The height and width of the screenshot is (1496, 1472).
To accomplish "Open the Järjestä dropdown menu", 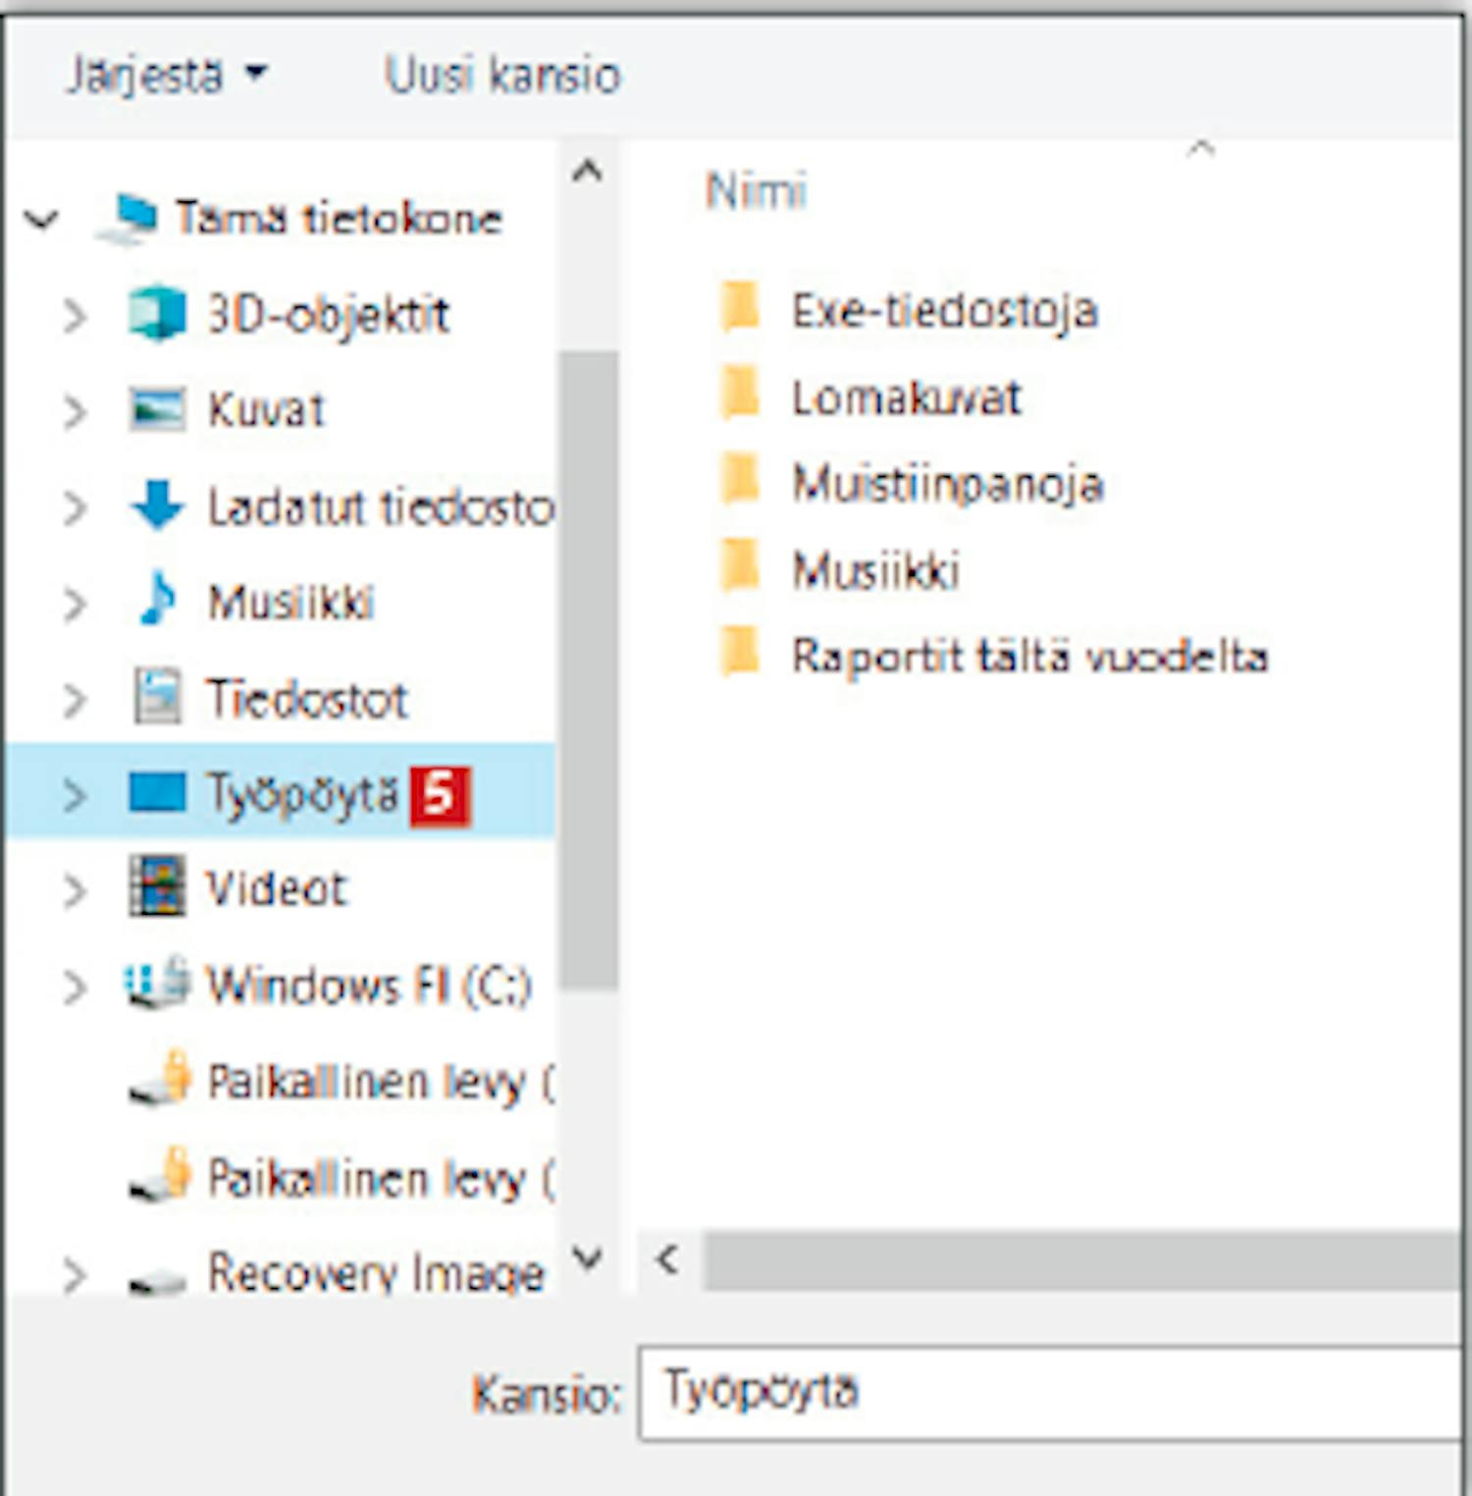I will 166,75.
